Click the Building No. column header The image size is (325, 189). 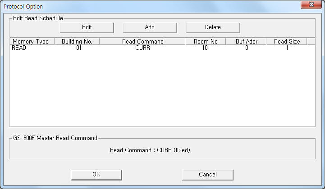(x=77, y=41)
